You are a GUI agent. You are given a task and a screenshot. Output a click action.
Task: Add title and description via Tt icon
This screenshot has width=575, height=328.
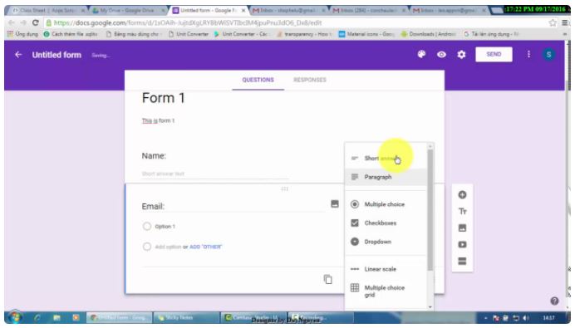coord(462,211)
